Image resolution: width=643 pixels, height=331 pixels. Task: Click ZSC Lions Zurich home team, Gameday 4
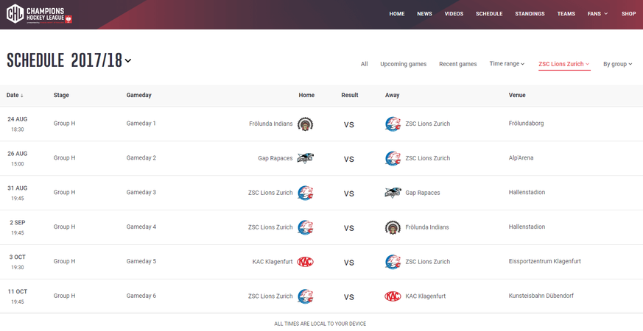pyautogui.click(x=270, y=227)
